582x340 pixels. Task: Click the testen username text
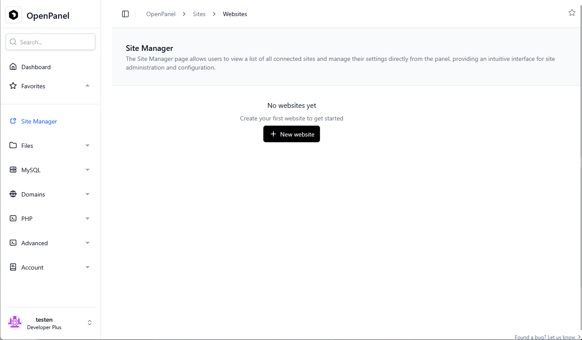click(44, 320)
